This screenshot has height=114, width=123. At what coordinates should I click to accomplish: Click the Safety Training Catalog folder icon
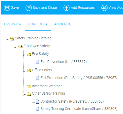(x=12, y=39)
